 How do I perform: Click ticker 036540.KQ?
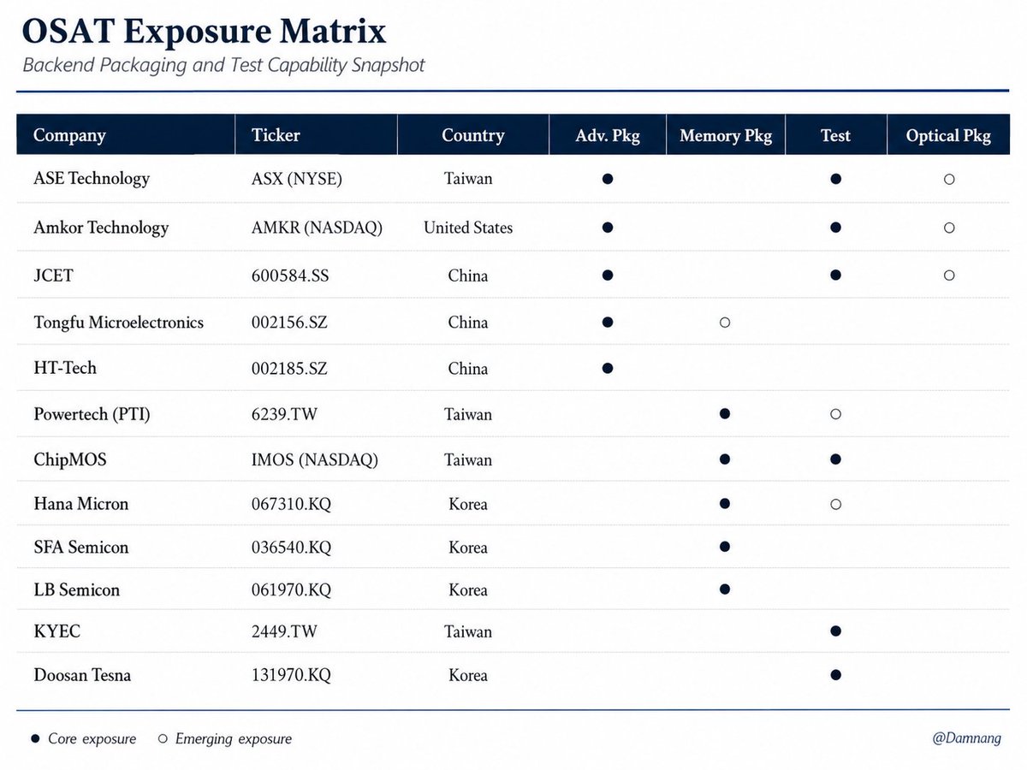(291, 548)
